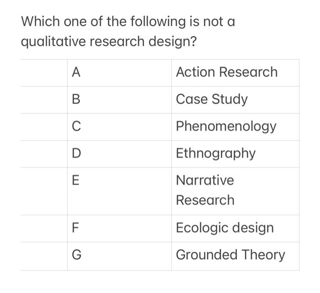Select the option letter G cell
This screenshot has width=320, height=293.
click(x=119, y=256)
